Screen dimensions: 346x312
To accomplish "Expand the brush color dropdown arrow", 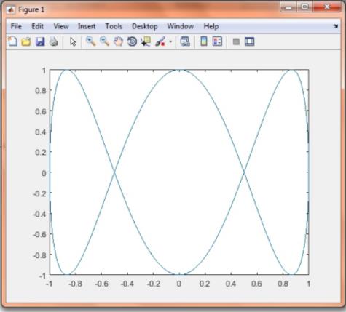I will [x=170, y=41].
